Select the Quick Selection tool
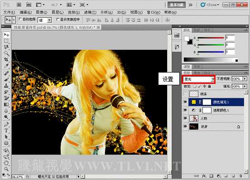Image resolution: width=250 pixels, height=180 pixels. [x=6, y=53]
